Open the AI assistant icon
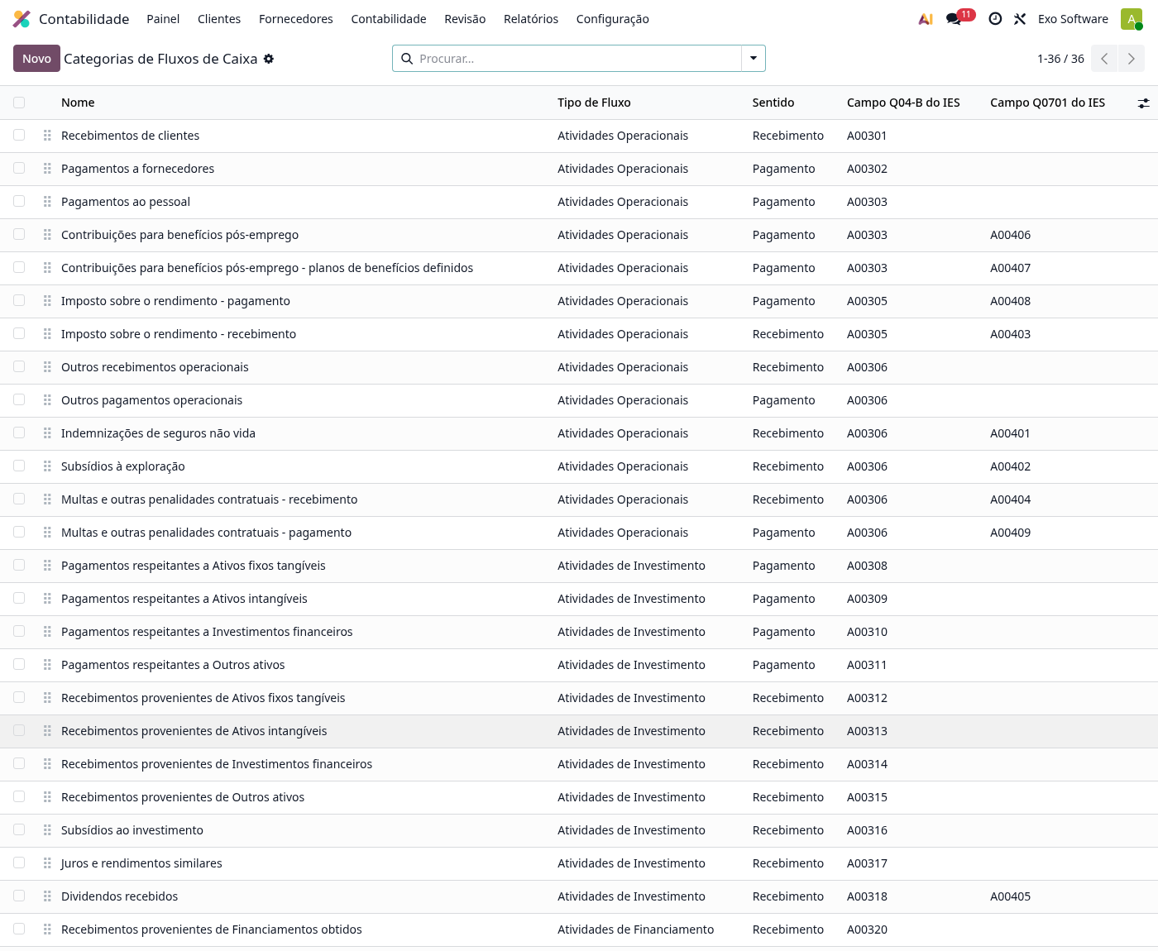This screenshot has width=1158, height=951. 926,19
